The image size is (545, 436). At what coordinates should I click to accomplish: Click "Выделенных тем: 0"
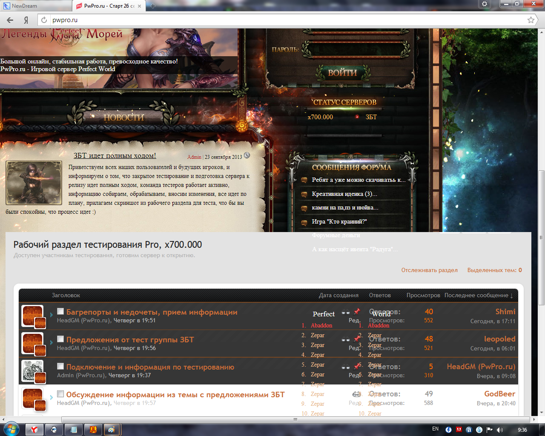point(494,270)
